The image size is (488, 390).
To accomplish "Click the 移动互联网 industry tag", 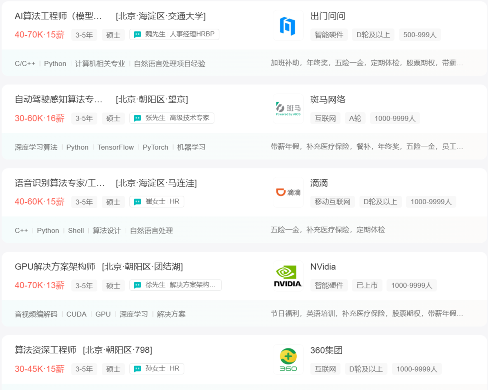I will point(333,202).
